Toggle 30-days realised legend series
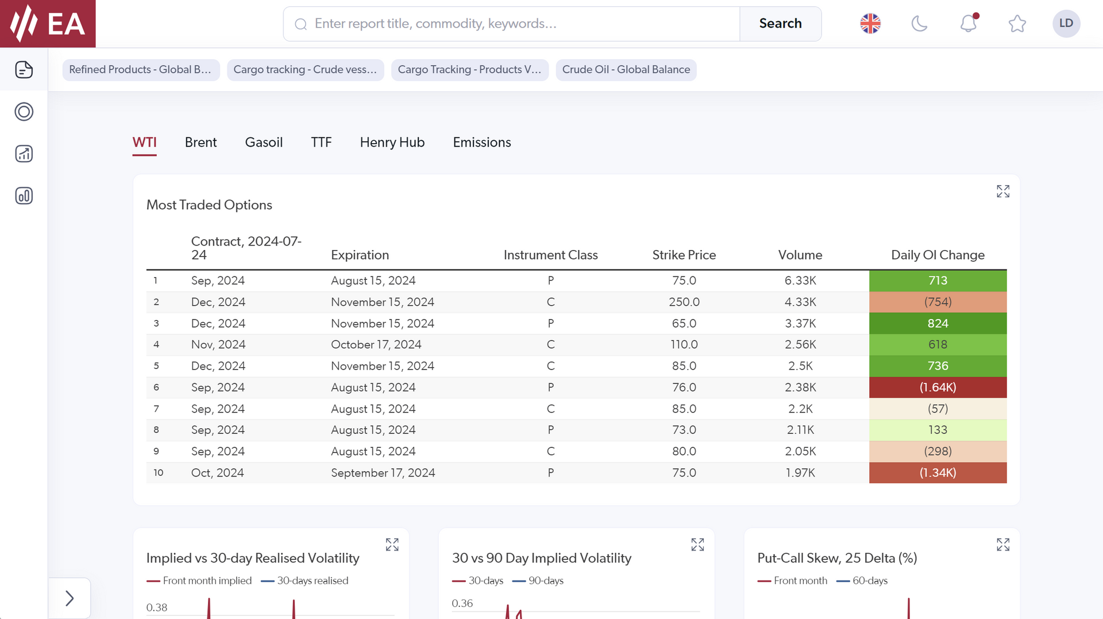The width and height of the screenshot is (1103, 619). 304,580
